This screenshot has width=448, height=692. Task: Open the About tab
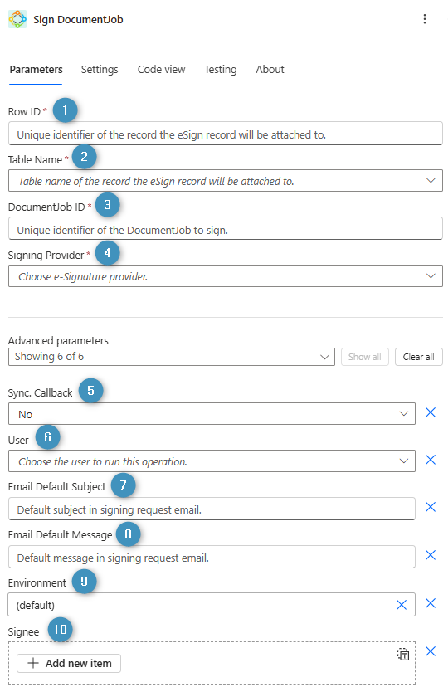point(270,70)
